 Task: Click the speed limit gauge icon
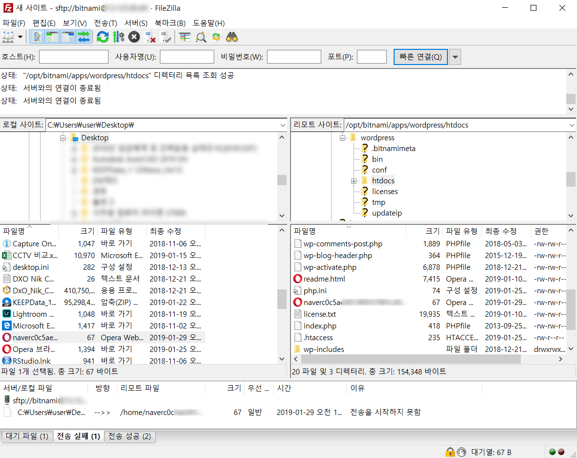pos(462,452)
